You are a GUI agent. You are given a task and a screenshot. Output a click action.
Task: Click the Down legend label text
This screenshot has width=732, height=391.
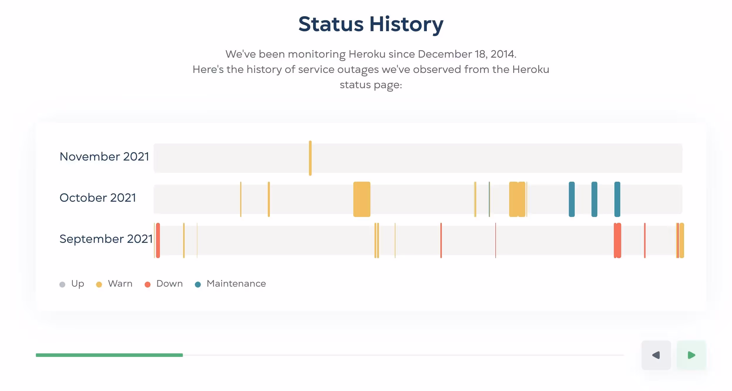coord(169,284)
